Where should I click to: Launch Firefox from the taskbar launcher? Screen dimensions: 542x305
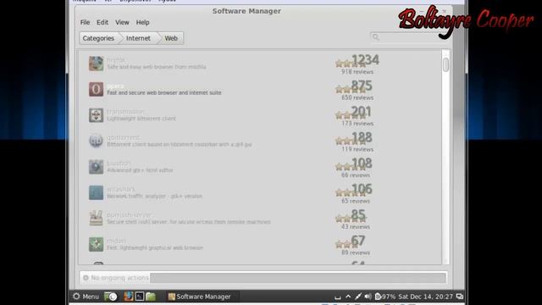pyautogui.click(x=129, y=297)
